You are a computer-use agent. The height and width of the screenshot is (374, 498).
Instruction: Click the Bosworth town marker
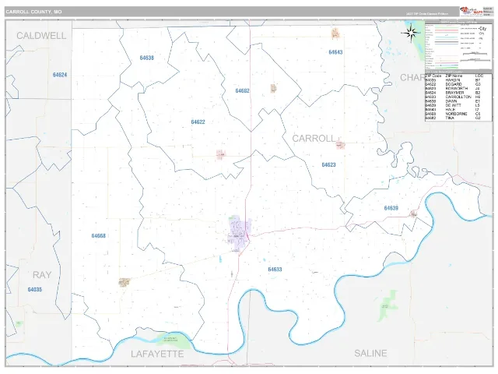click(x=340, y=145)
